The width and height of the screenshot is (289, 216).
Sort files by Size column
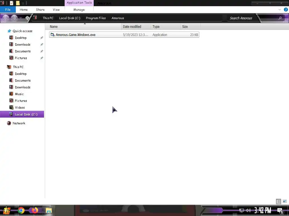(x=190, y=27)
